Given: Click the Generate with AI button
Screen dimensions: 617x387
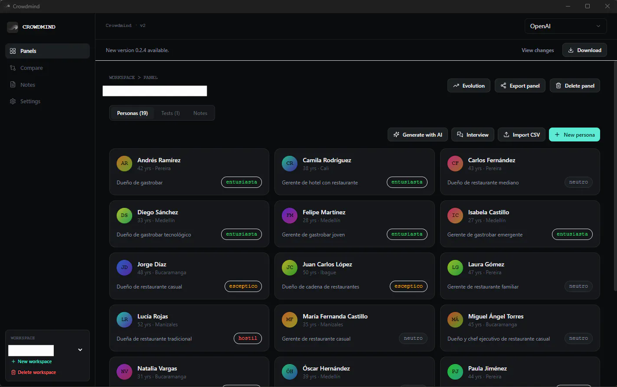Looking at the screenshot, I should click(x=418, y=135).
